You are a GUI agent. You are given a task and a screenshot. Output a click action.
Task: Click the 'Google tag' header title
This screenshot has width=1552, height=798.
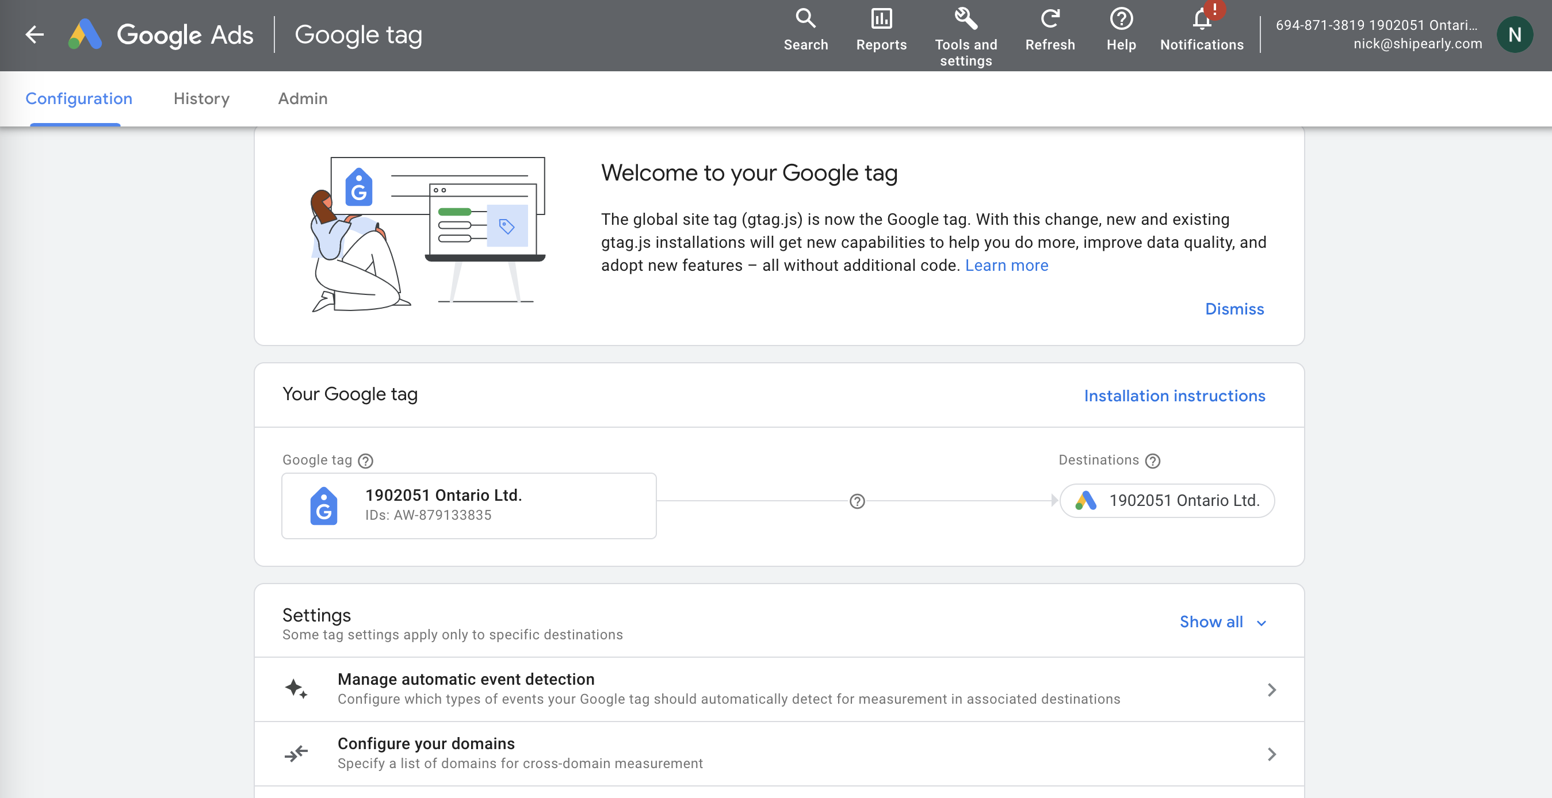358,35
